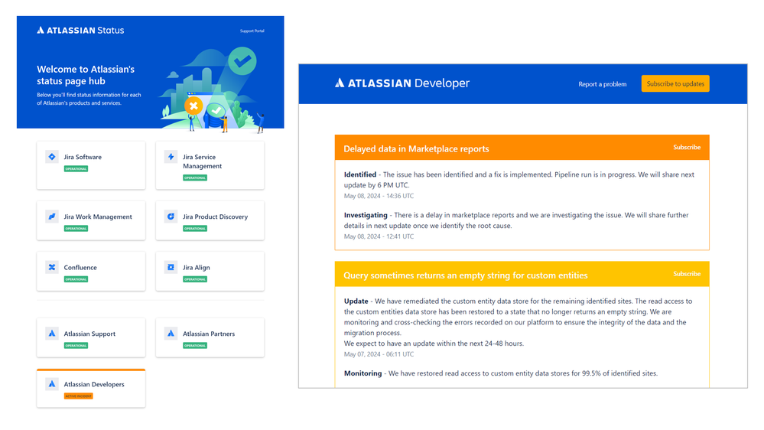This screenshot has width=764, height=430.
Task: Open the Jira Software status card
Action: click(x=91, y=165)
